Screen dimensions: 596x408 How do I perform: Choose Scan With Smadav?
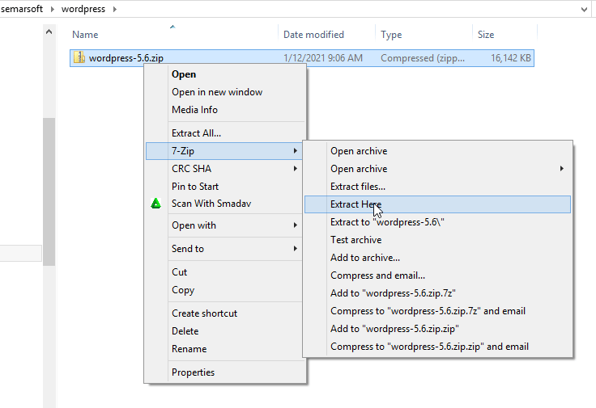pos(225,204)
